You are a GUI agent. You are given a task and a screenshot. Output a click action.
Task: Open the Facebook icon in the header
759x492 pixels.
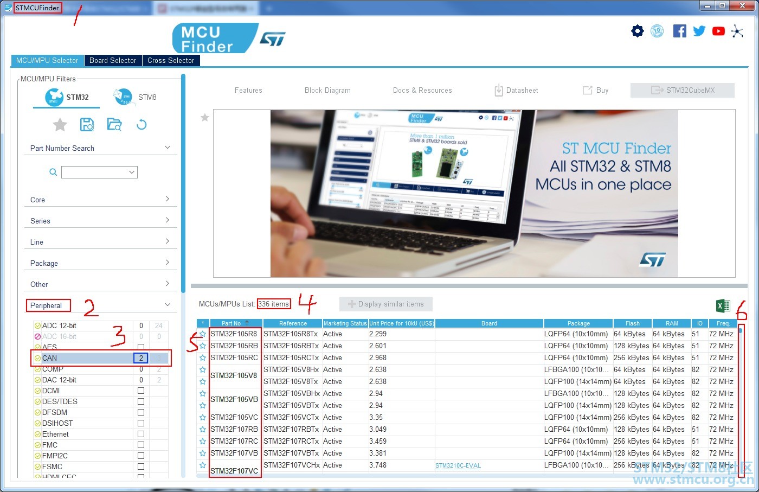(x=680, y=31)
